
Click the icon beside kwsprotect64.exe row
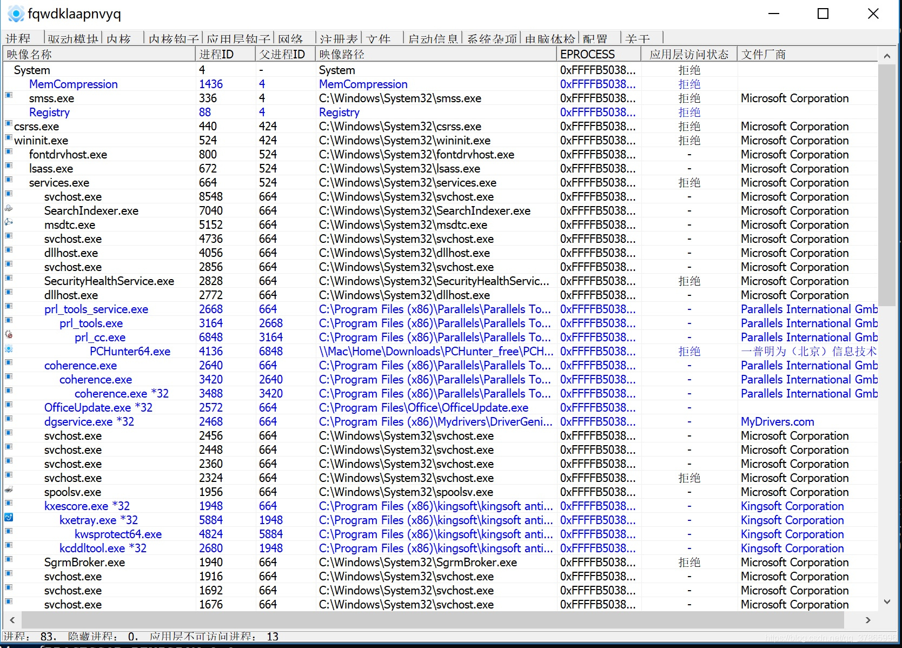[x=9, y=531]
